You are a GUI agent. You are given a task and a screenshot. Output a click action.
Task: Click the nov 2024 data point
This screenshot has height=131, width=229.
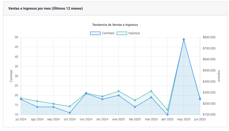click(86, 93)
